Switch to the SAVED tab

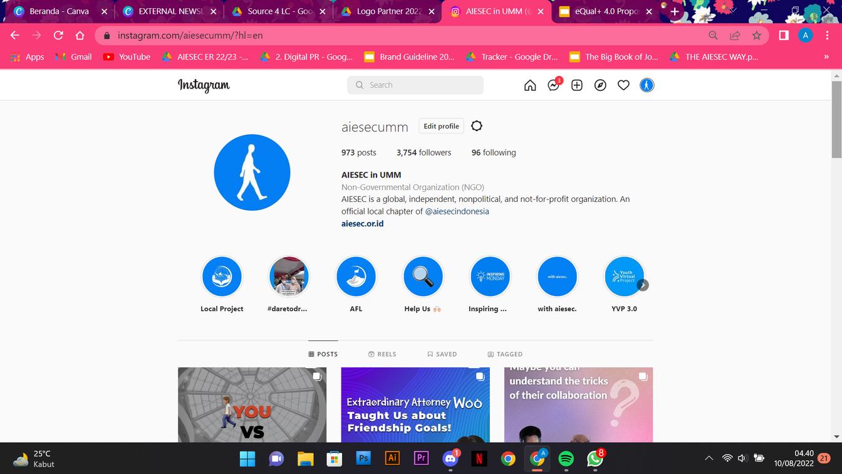[442, 354]
